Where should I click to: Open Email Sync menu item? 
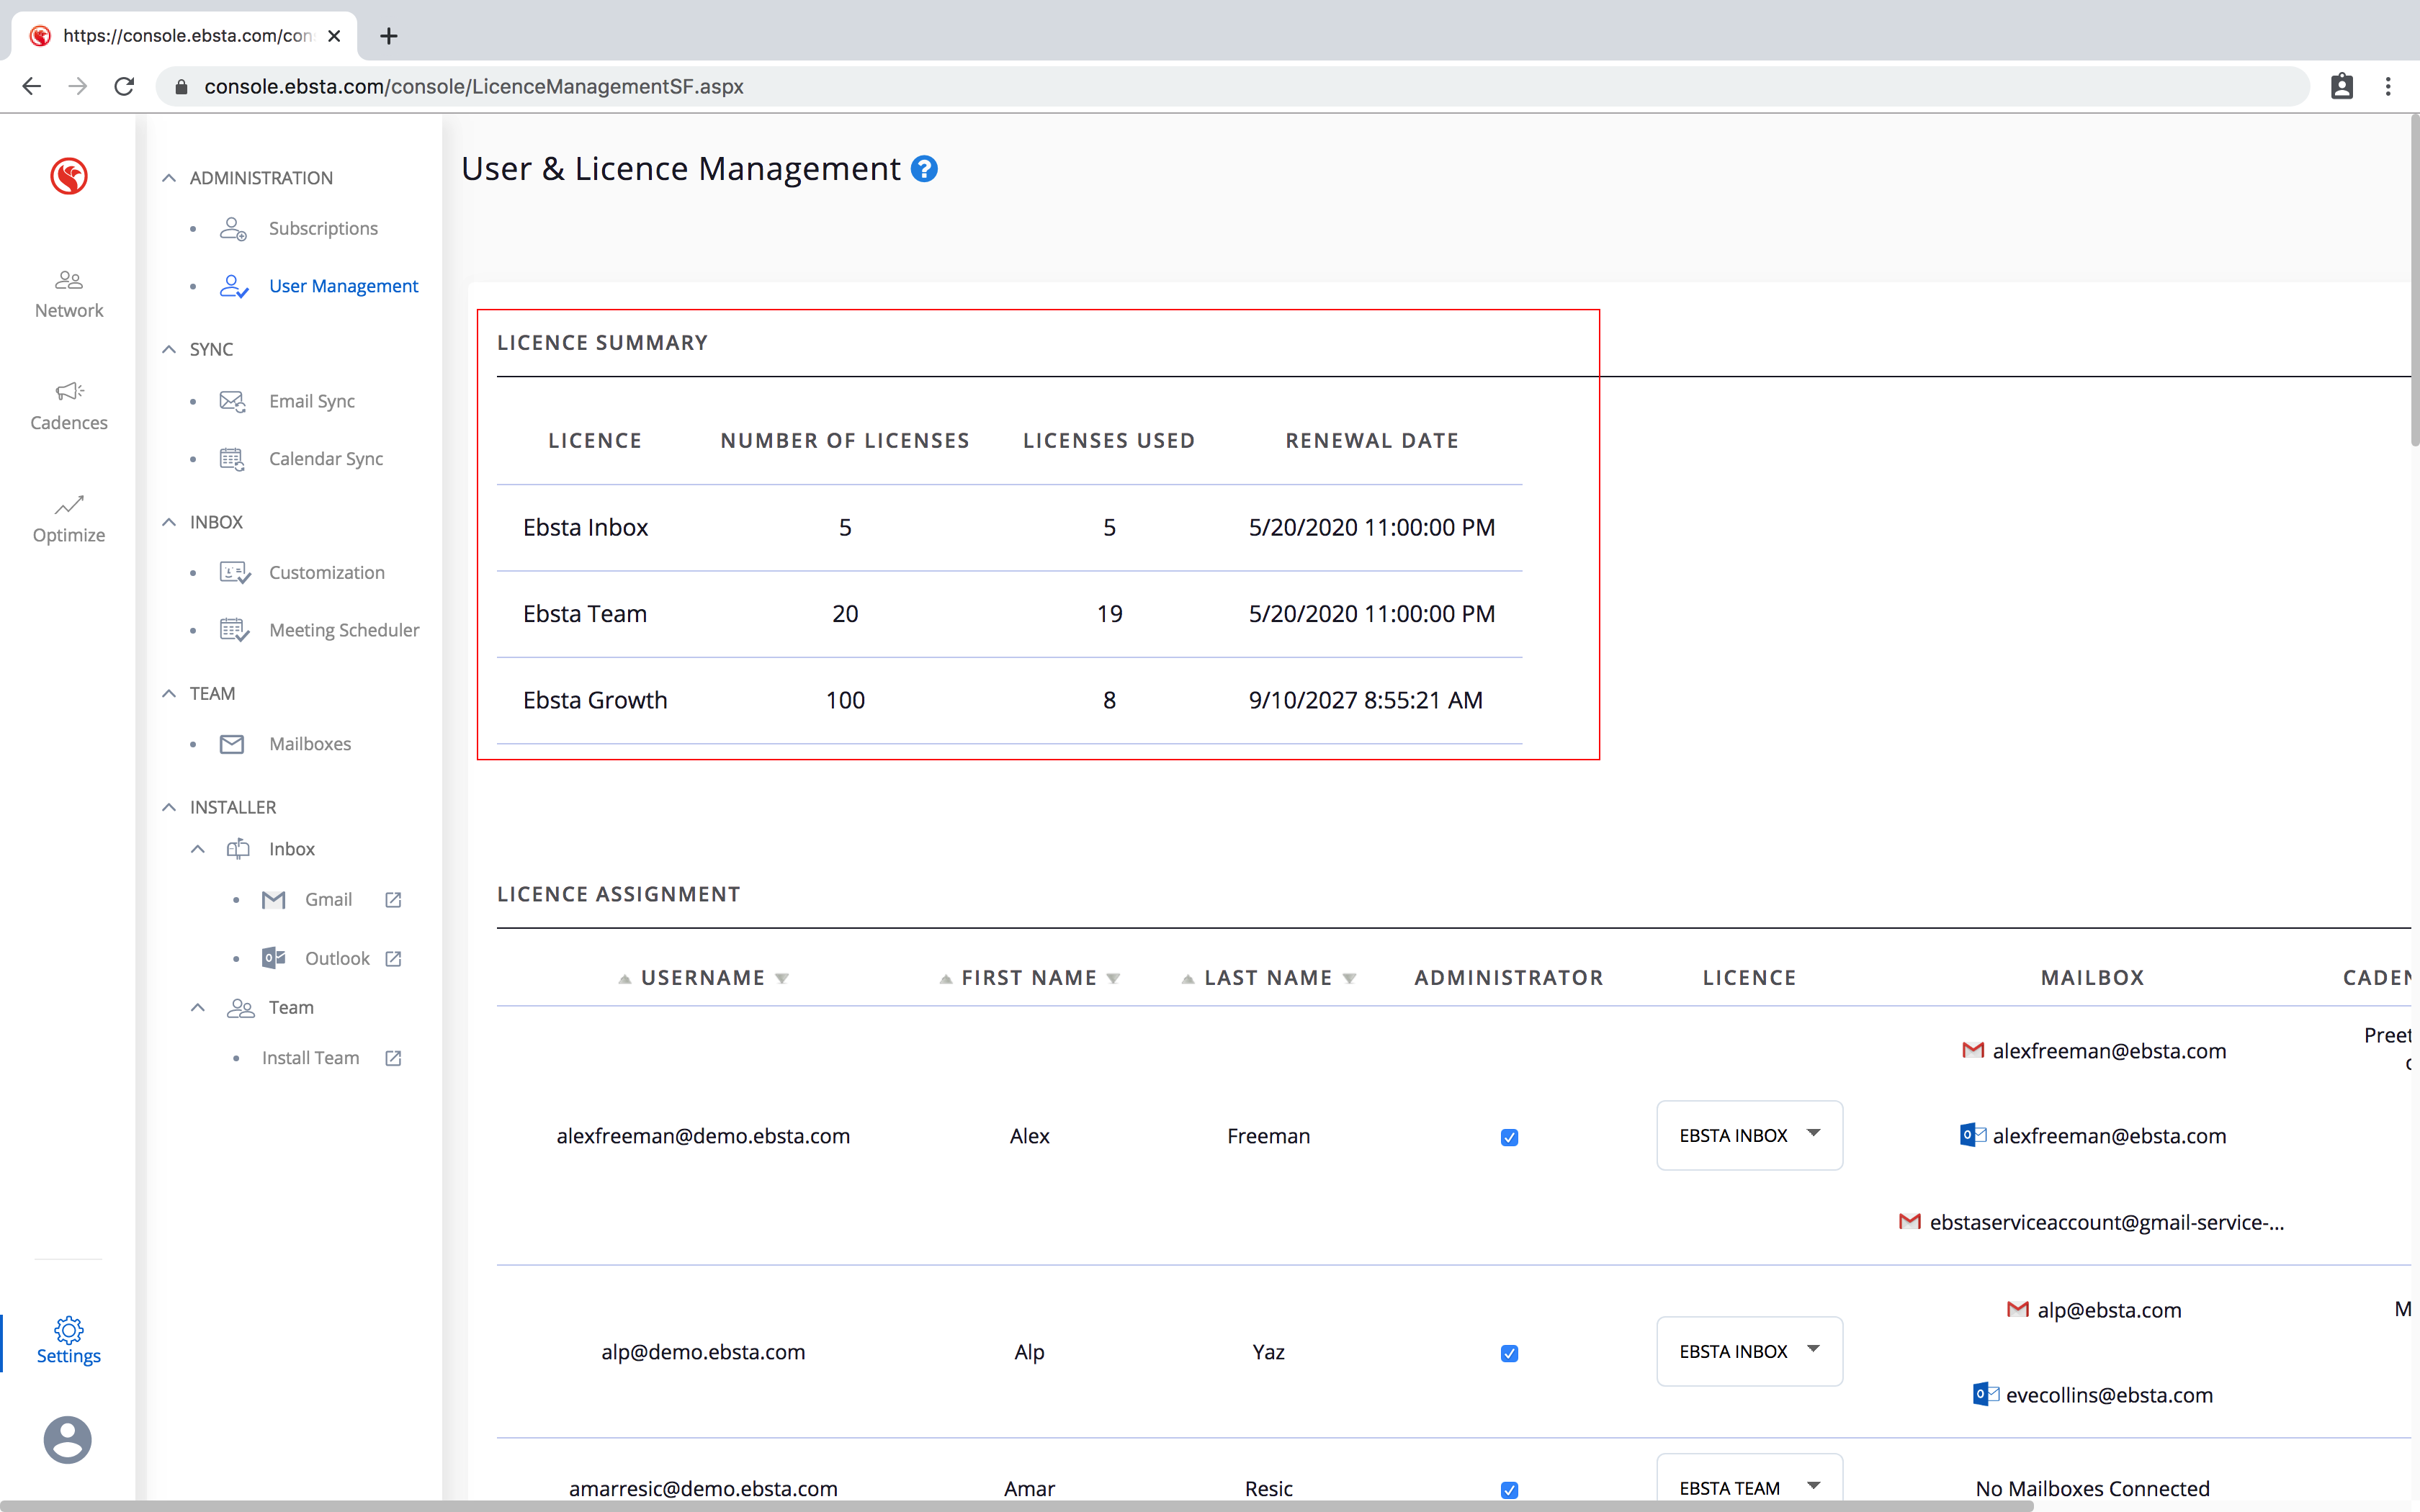click(x=311, y=401)
